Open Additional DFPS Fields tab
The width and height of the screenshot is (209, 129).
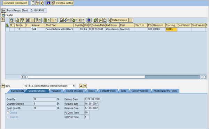[x=165, y=91]
